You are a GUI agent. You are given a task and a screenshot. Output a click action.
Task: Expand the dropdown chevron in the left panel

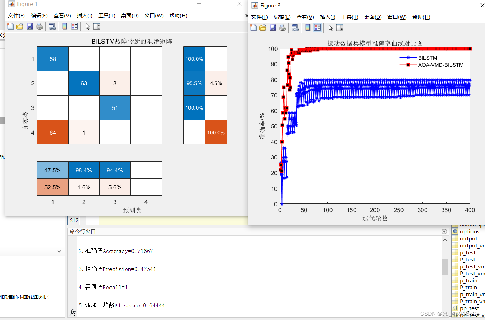point(59,251)
